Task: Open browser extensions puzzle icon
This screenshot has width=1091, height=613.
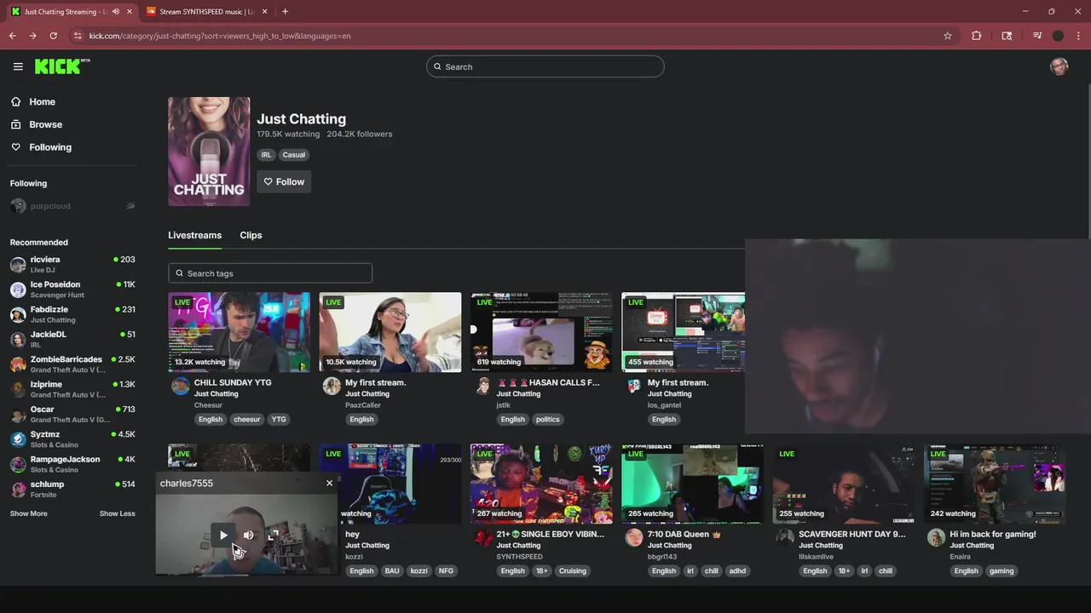Action: pyautogui.click(x=977, y=36)
